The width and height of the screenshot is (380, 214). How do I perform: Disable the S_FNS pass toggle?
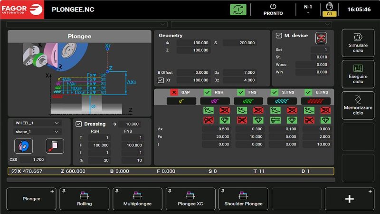pos(275,92)
